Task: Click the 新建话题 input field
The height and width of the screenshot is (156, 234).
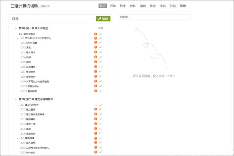Action: point(154,17)
